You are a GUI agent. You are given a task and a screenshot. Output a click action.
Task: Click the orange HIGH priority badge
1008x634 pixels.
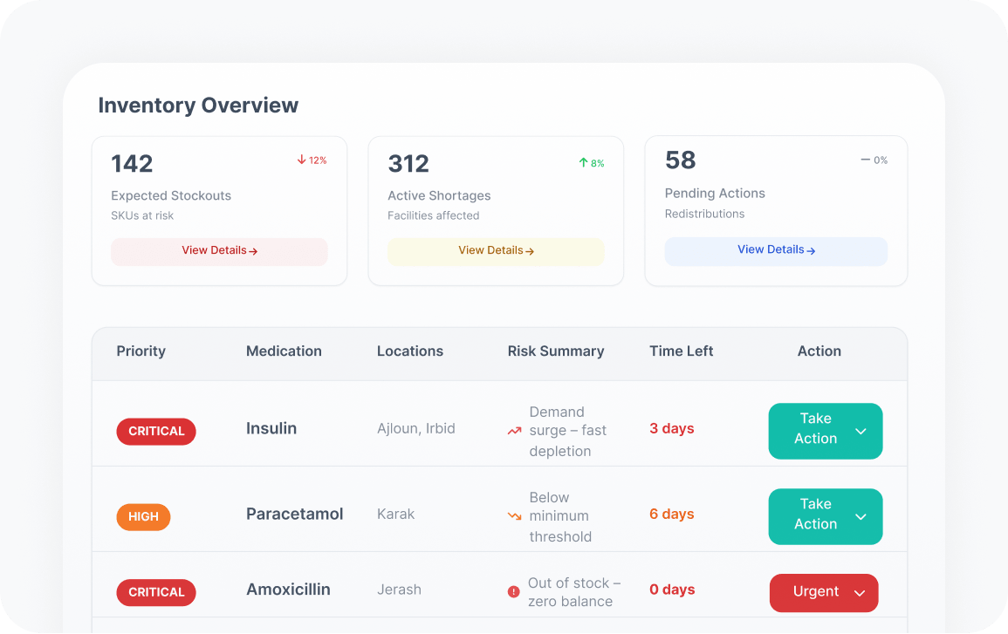[143, 516]
